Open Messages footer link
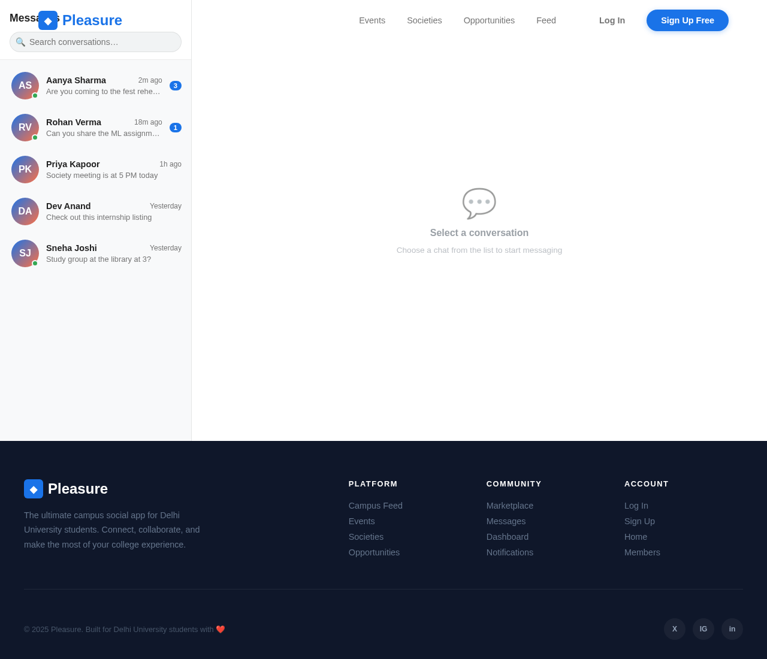 506,521
